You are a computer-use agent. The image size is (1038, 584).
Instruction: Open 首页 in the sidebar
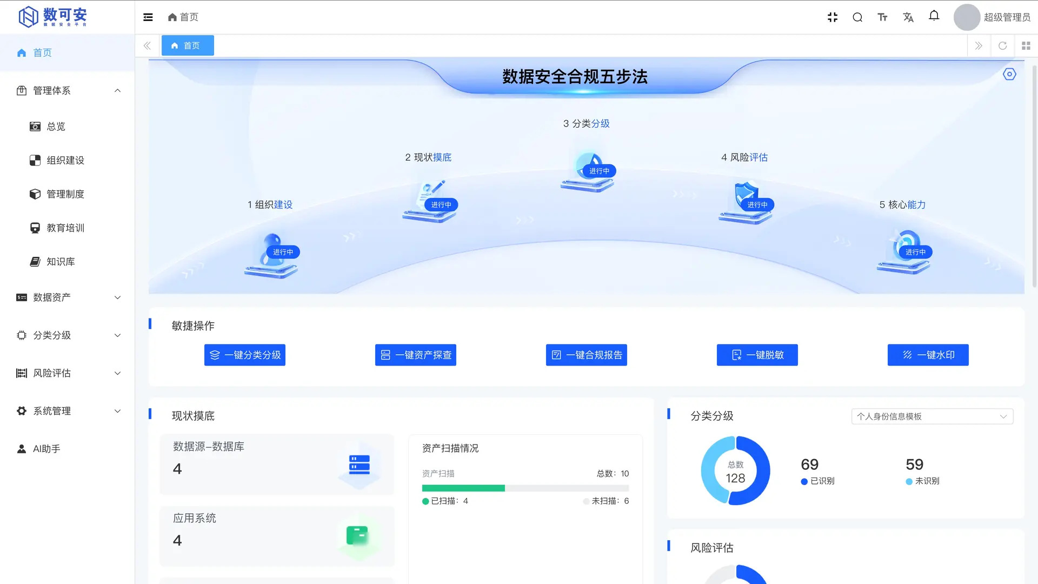pos(67,52)
